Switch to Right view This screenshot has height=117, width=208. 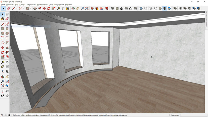pyautogui.click(x=126, y=8)
